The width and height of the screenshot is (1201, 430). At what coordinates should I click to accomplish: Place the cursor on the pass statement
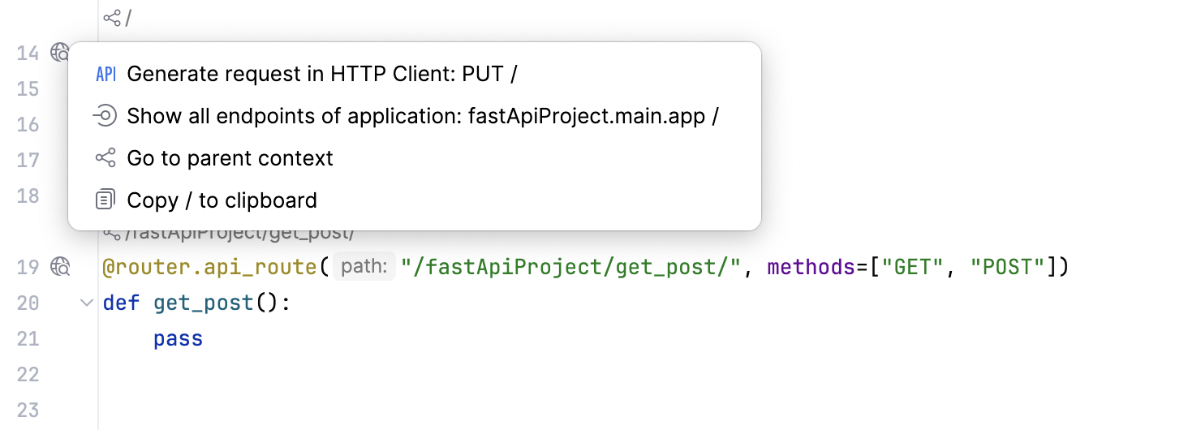coord(178,338)
